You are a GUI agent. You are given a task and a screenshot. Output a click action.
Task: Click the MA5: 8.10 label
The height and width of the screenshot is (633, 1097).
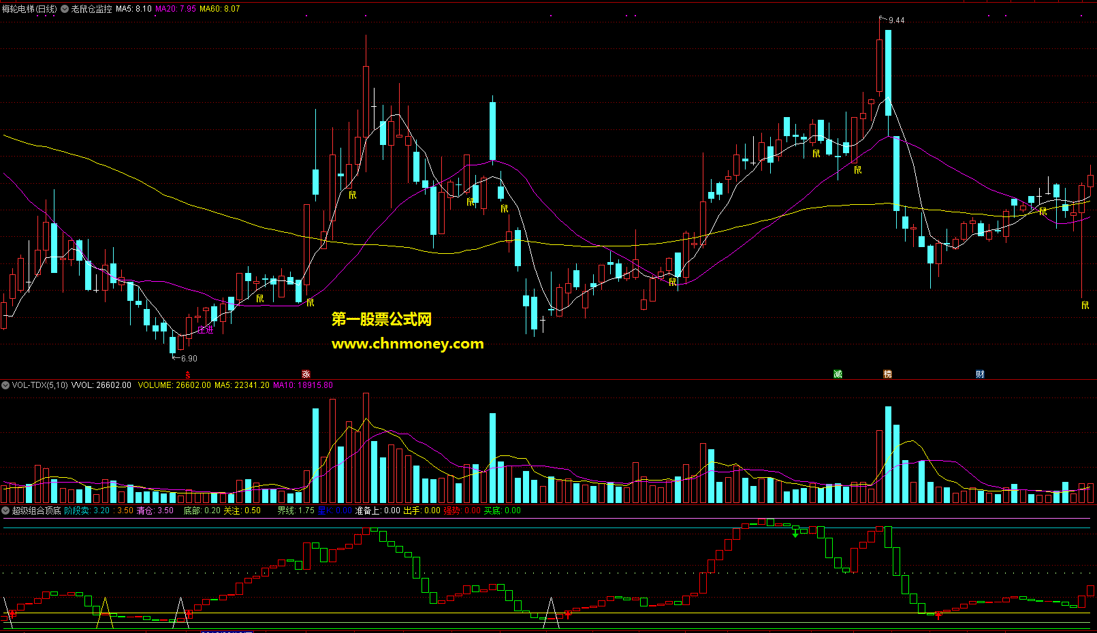(133, 9)
